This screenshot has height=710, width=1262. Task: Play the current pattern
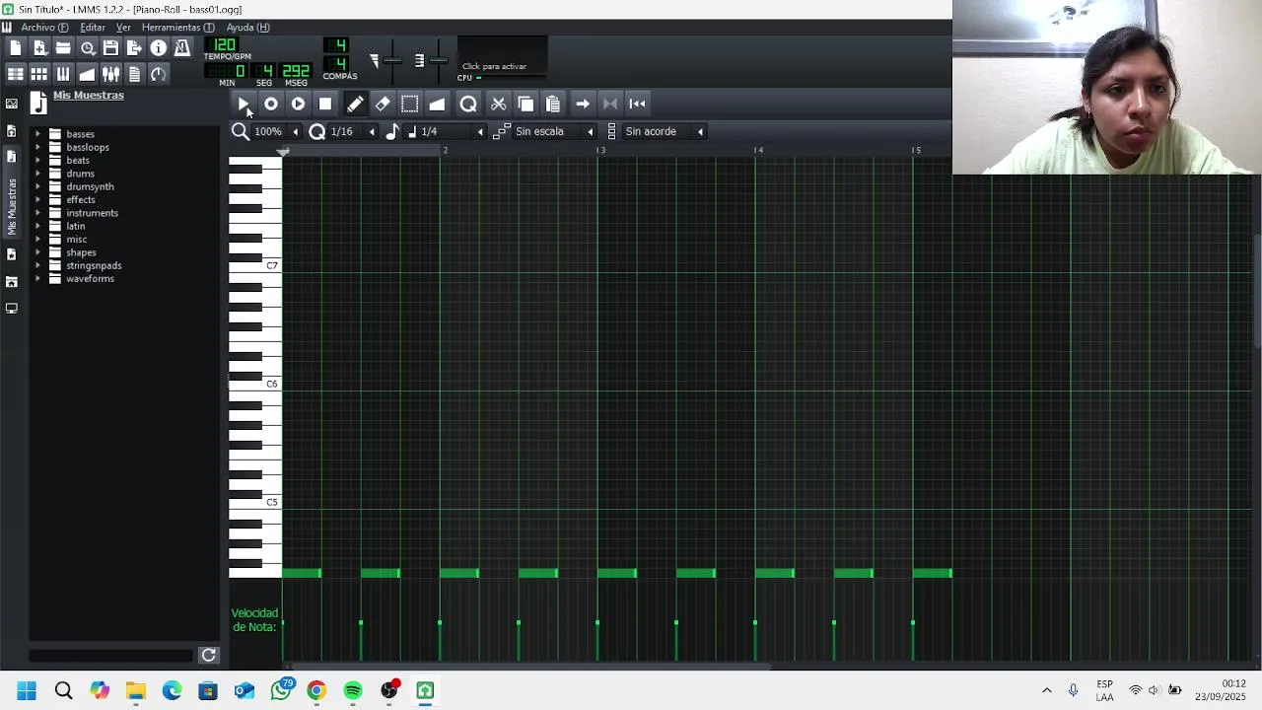coord(244,104)
